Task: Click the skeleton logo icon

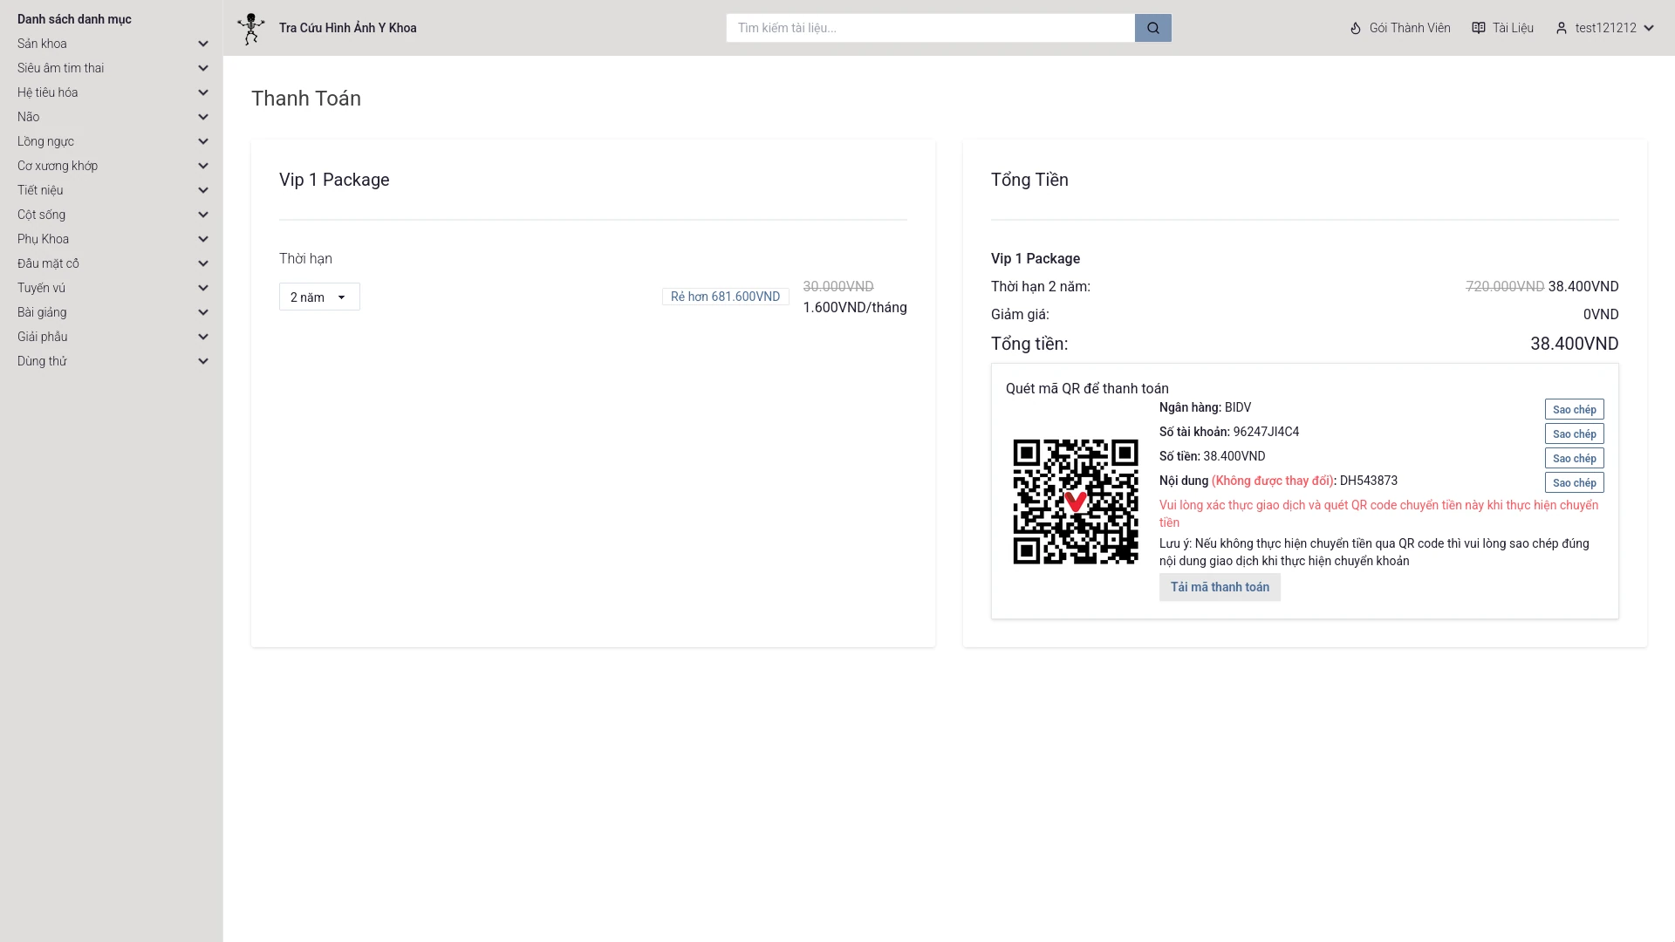Action: point(251,28)
